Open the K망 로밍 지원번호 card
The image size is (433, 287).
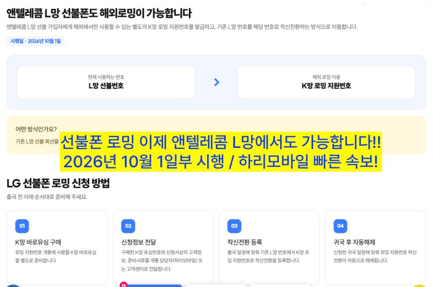coord(326,82)
